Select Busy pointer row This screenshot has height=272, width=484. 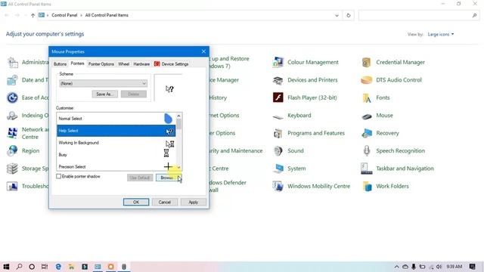click(x=116, y=155)
